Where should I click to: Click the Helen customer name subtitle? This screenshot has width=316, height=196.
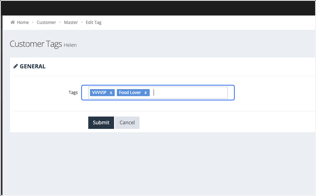(70, 45)
